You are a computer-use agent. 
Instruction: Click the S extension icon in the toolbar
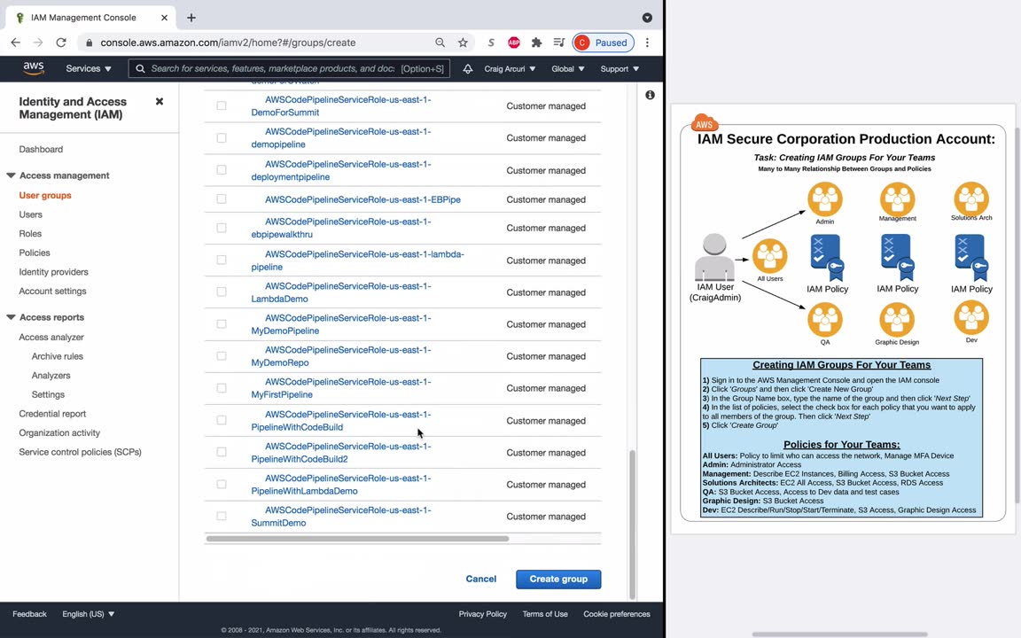[x=491, y=43]
